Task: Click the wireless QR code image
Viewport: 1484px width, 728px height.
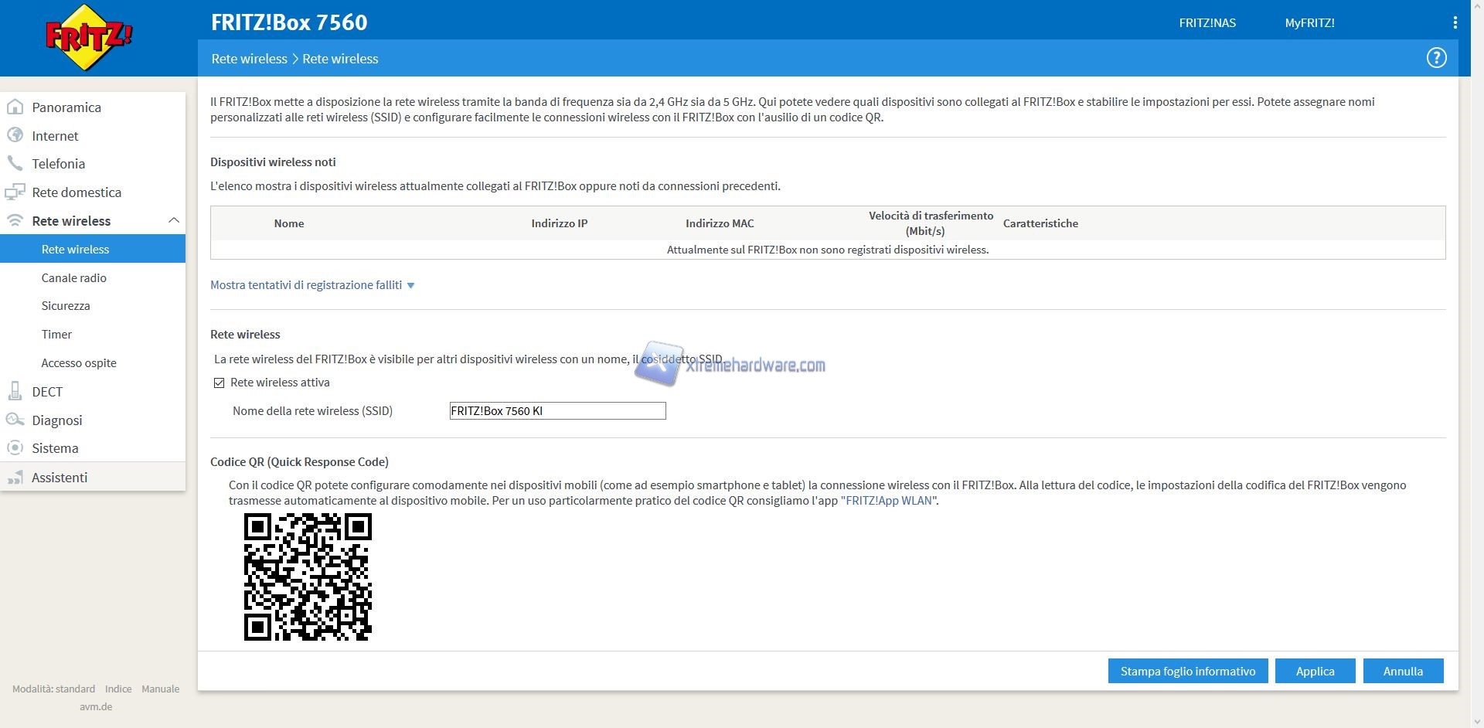Action: click(308, 577)
